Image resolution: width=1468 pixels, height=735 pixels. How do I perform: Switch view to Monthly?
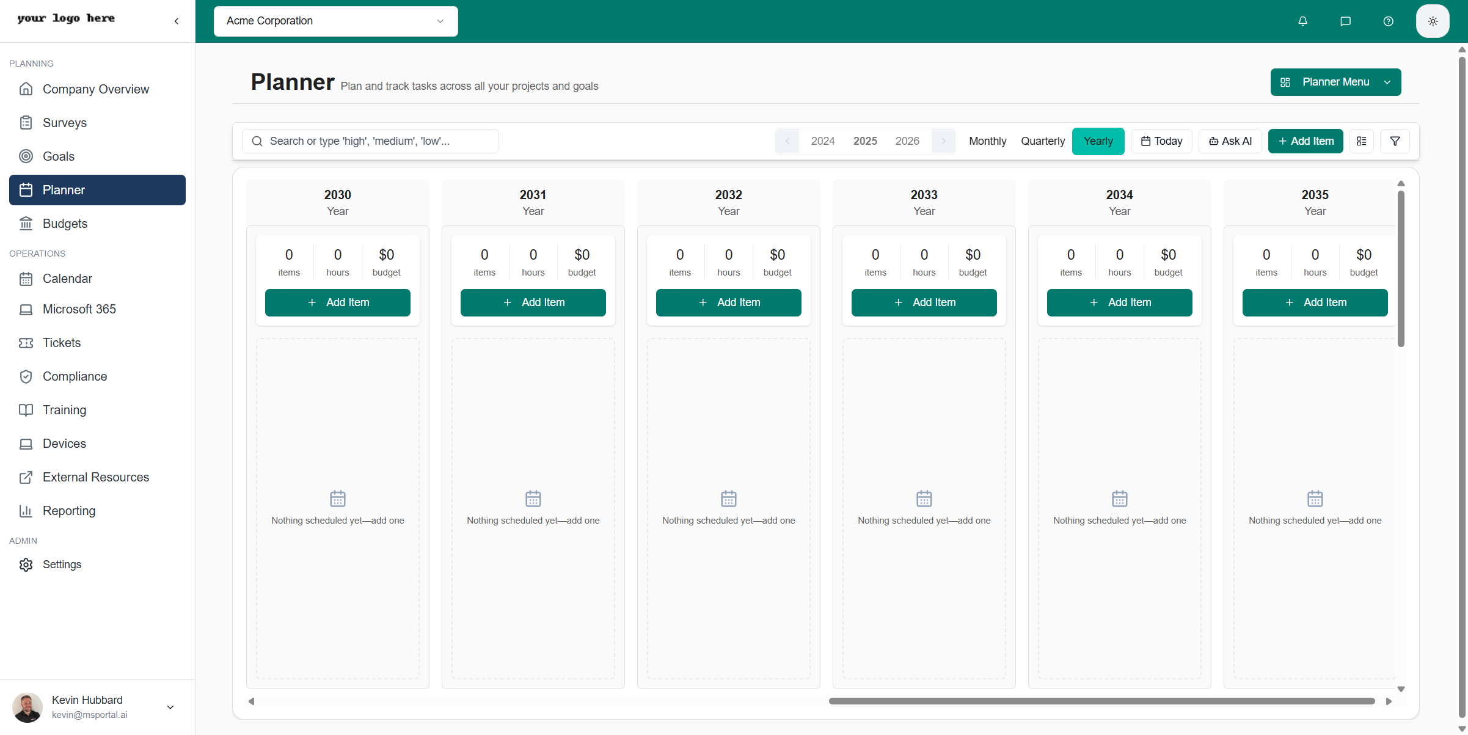(x=987, y=141)
